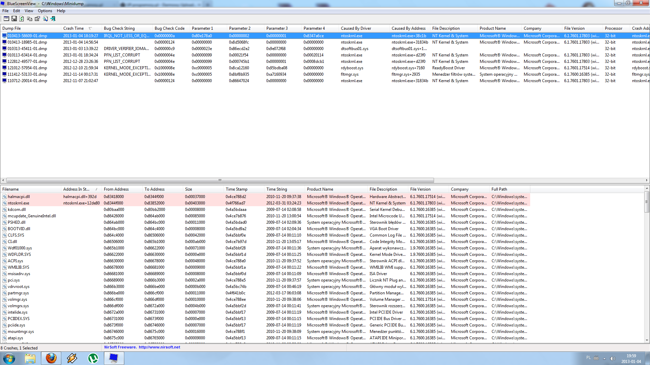This screenshot has width=650, height=365.
Task: Click the lower pane vertical scrollbar thumb
Action: click(x=647, y=202)
